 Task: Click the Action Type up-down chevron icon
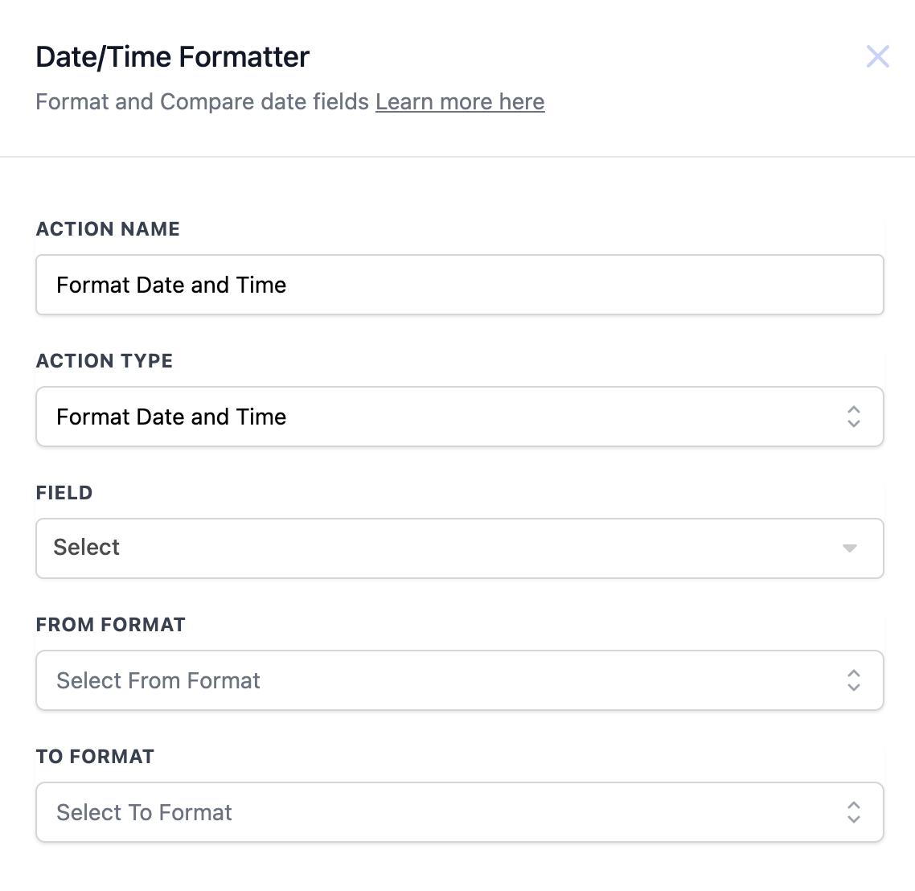pos(853,417)
